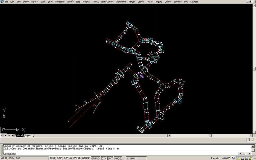Viewport: 256px width, 160px height.
Task: Open the Dimension menu
Action: pos(60,2)
